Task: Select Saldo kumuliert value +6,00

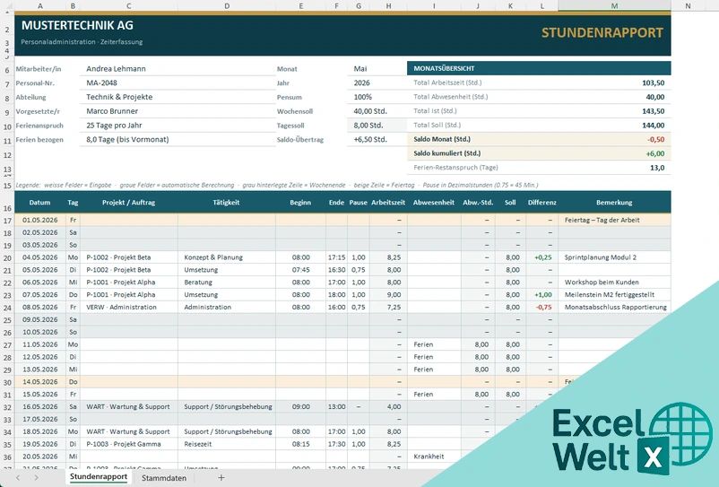Action: pos(655,153)
